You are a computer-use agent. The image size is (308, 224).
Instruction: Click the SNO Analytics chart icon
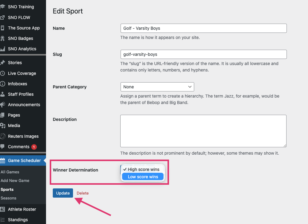(2, 49)
